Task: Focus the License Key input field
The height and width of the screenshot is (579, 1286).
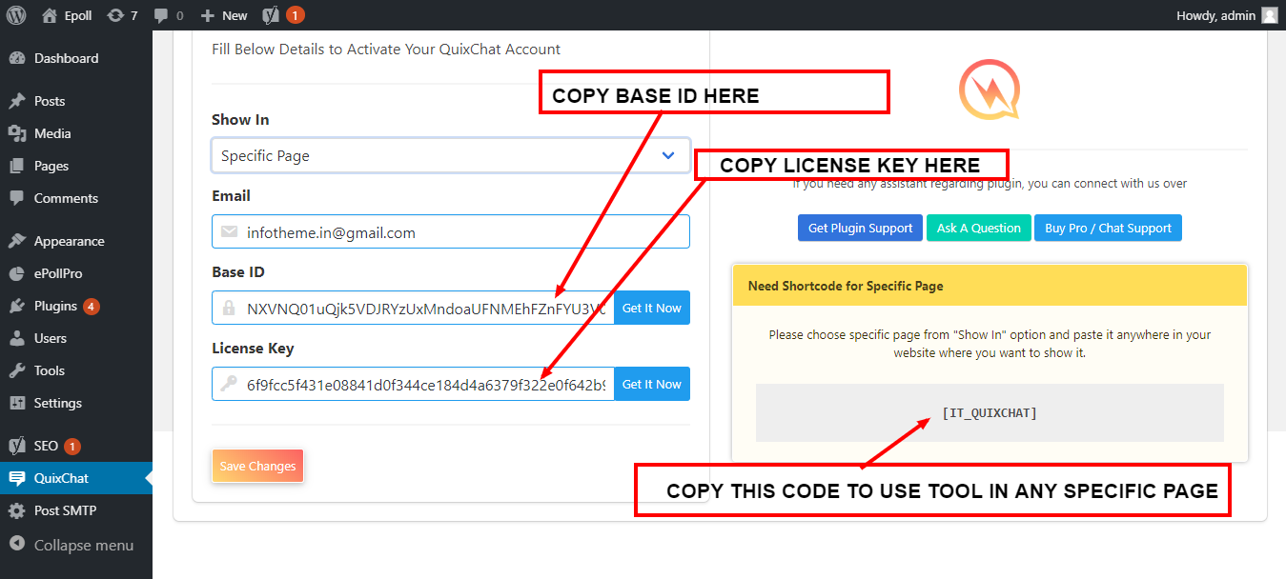Action: point(414,384)
